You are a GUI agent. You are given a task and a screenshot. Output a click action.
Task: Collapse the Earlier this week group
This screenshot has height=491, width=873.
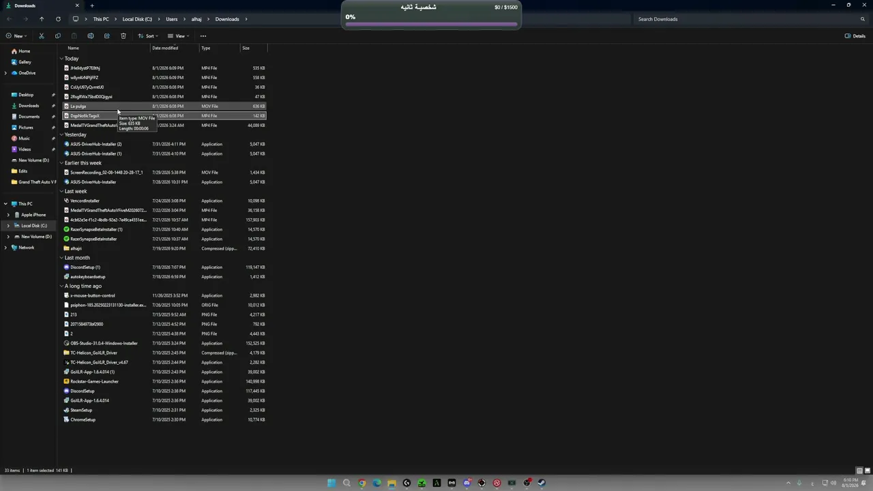pyautogui.click(x=61, y=163)
